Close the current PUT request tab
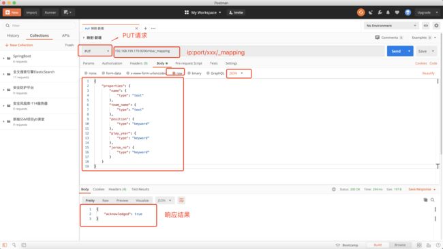The height and width of the screenshot is (249, 443). click(137, 28)
